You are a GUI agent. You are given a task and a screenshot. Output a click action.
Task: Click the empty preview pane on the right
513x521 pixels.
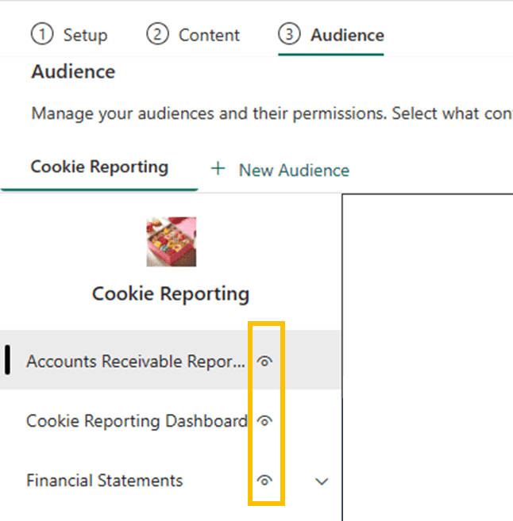pos(427,357)
